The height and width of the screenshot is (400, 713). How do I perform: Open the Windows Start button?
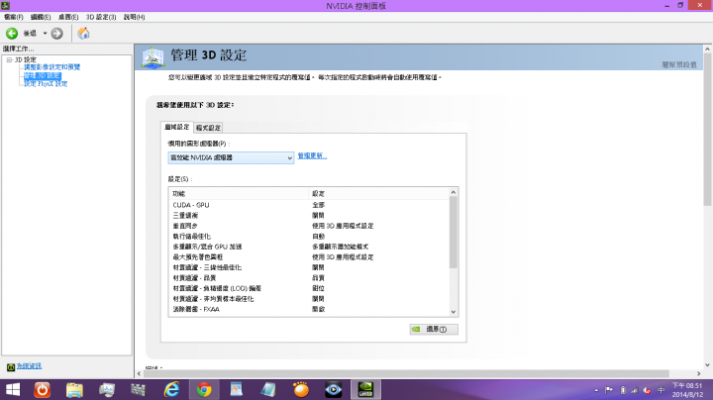[13, 389]
